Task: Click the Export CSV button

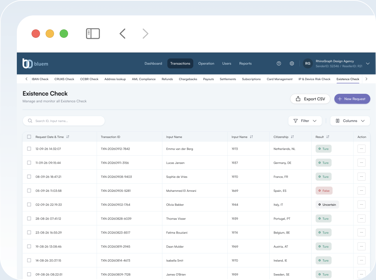Action: pyautogui.click(x=310, y=99)
